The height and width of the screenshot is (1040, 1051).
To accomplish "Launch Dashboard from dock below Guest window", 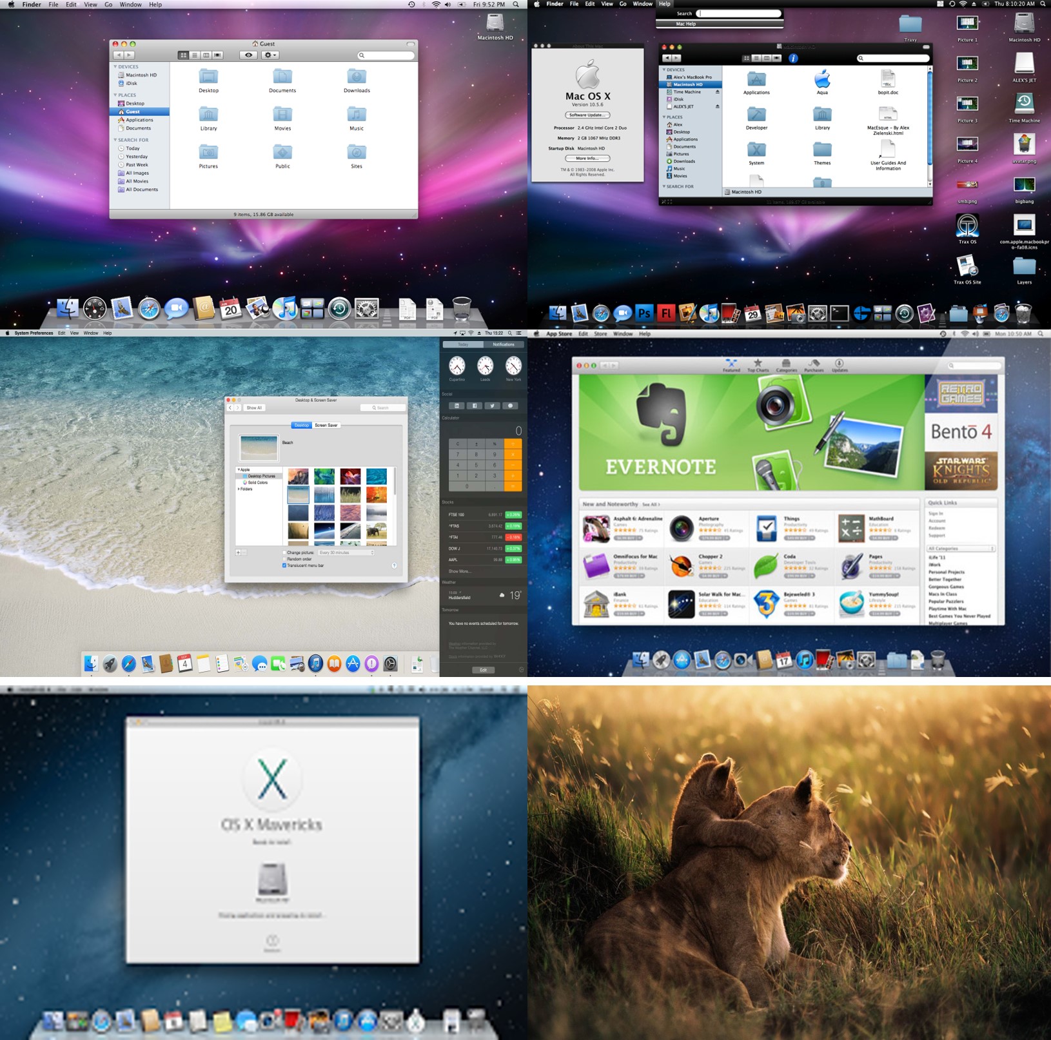I will (95, 309).
